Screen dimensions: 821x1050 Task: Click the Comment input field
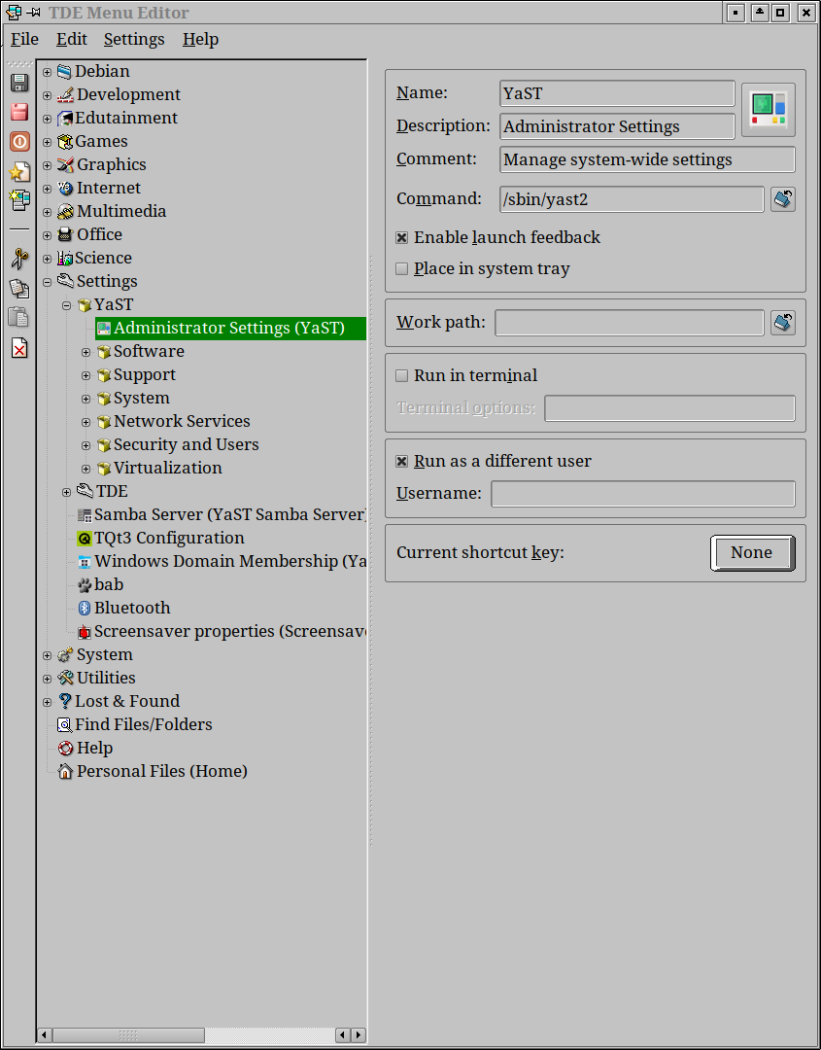pyautogui.click(x=647, y=159)
